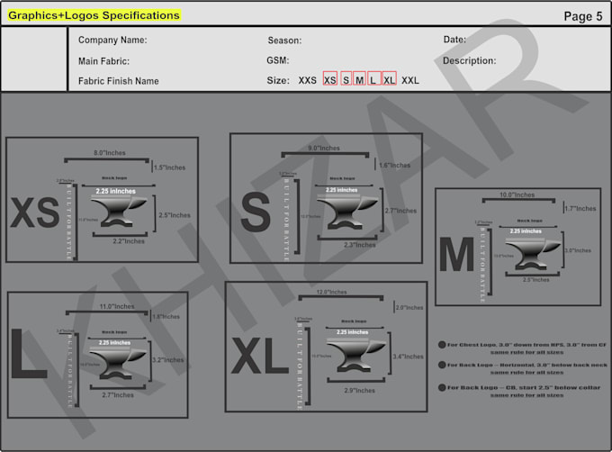
Task: Click the 2.5"Inches height label in XS panel
Action: pos(175,215)
